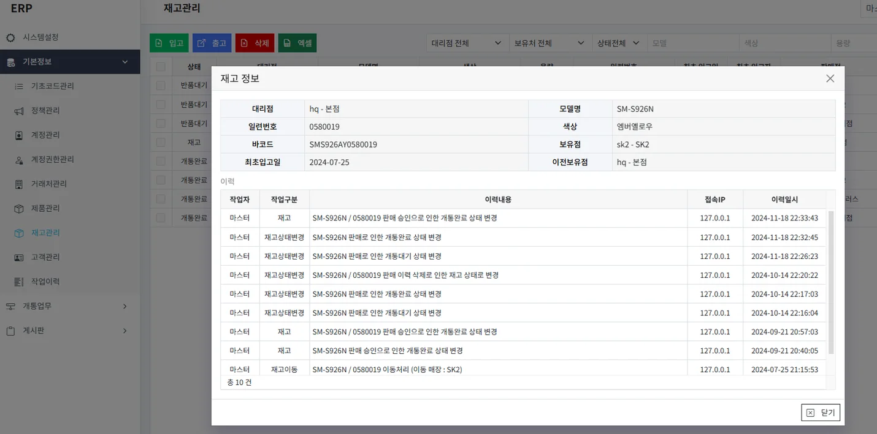
Task: Click the history list vertical scrollbar
Action: click(831, 282)
